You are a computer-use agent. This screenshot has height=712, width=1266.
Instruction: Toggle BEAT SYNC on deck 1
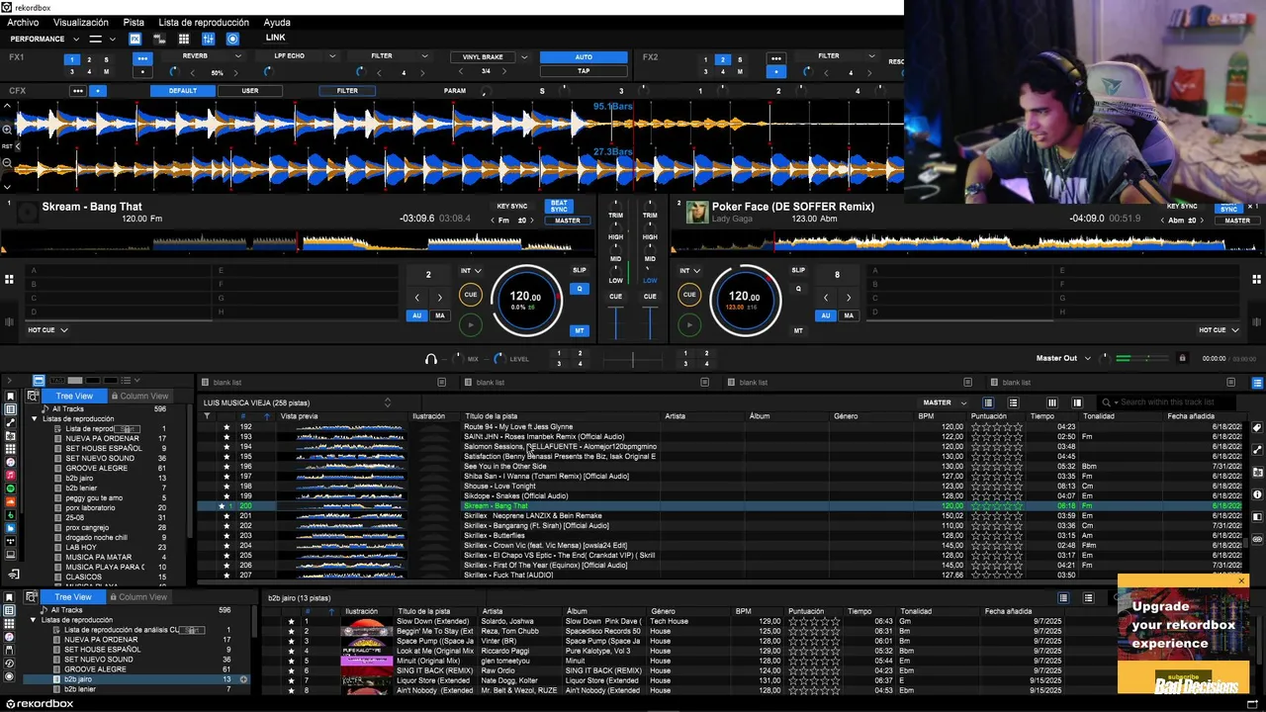point(559,206)
